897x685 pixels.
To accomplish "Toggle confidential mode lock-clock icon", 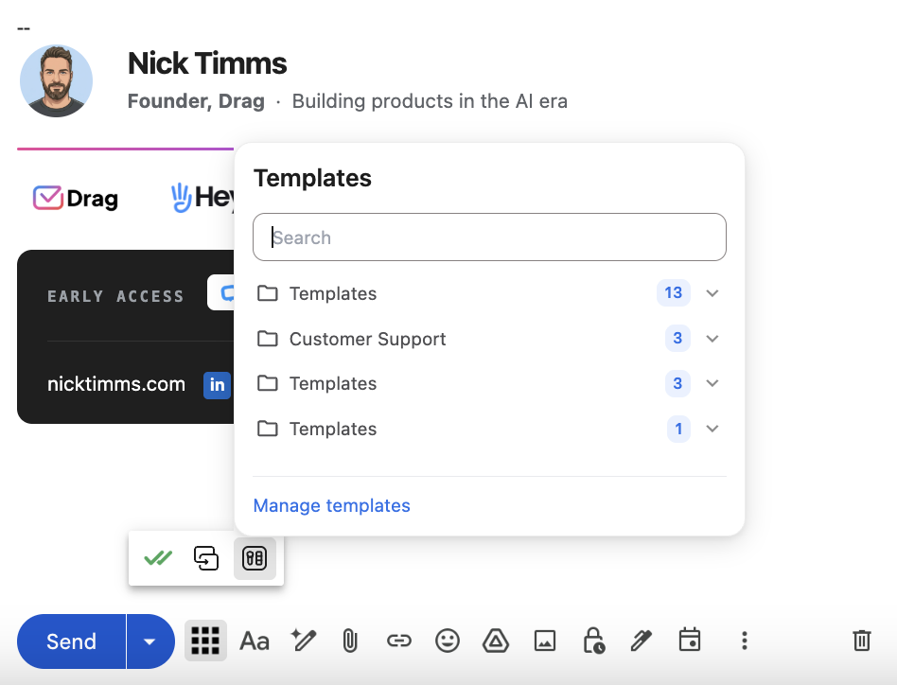I will [x=594, y=641].
